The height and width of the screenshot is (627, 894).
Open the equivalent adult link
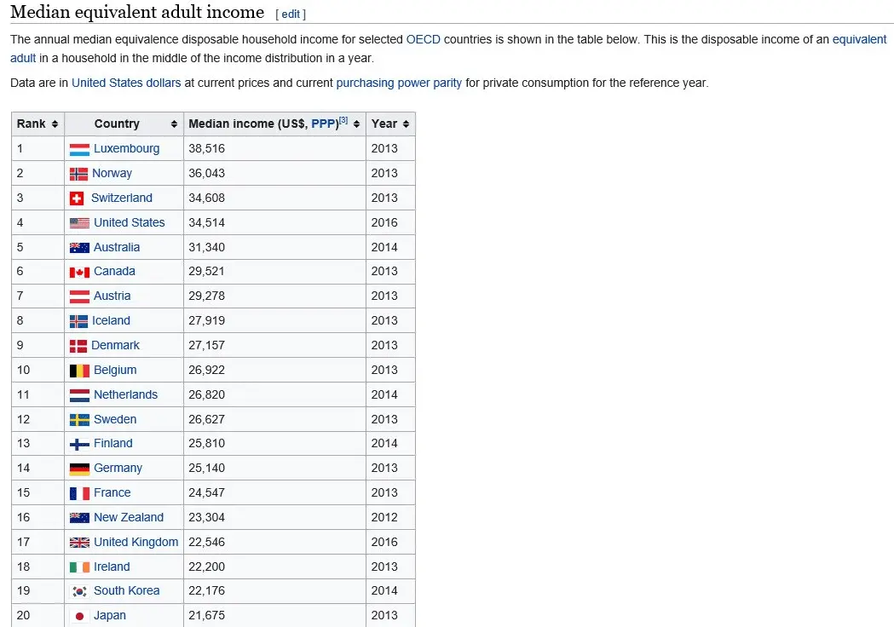(x=859, y=39)
